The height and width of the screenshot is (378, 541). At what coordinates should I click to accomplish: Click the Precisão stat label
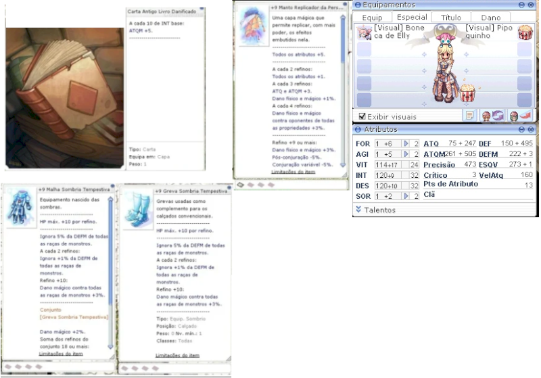tap(439, 165)
